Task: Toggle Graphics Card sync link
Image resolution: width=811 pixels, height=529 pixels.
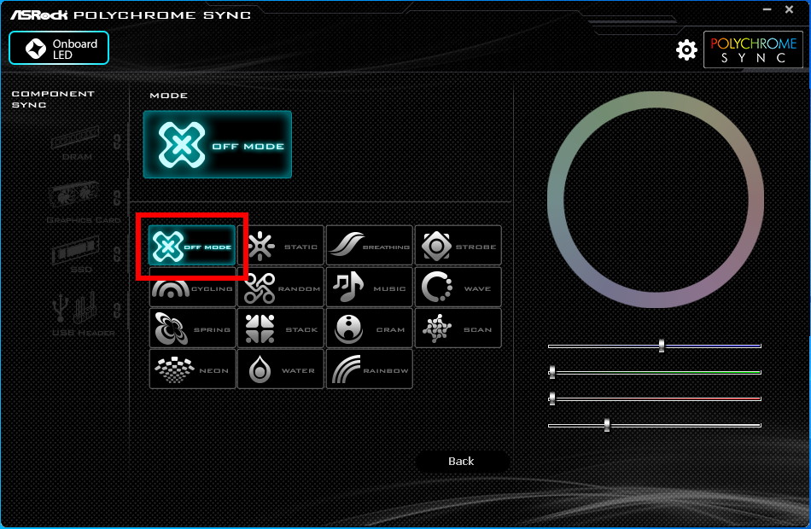Action: 118,198
